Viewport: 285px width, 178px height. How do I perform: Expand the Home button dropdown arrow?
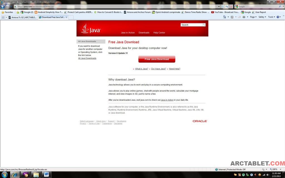[x=228, y=17]
